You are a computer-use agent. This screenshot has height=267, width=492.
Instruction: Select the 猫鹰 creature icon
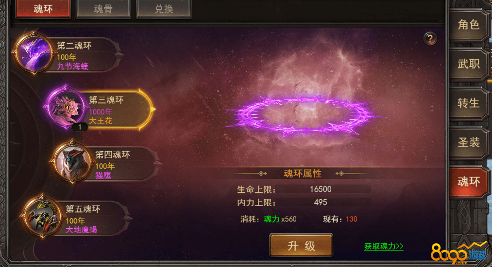72,162
